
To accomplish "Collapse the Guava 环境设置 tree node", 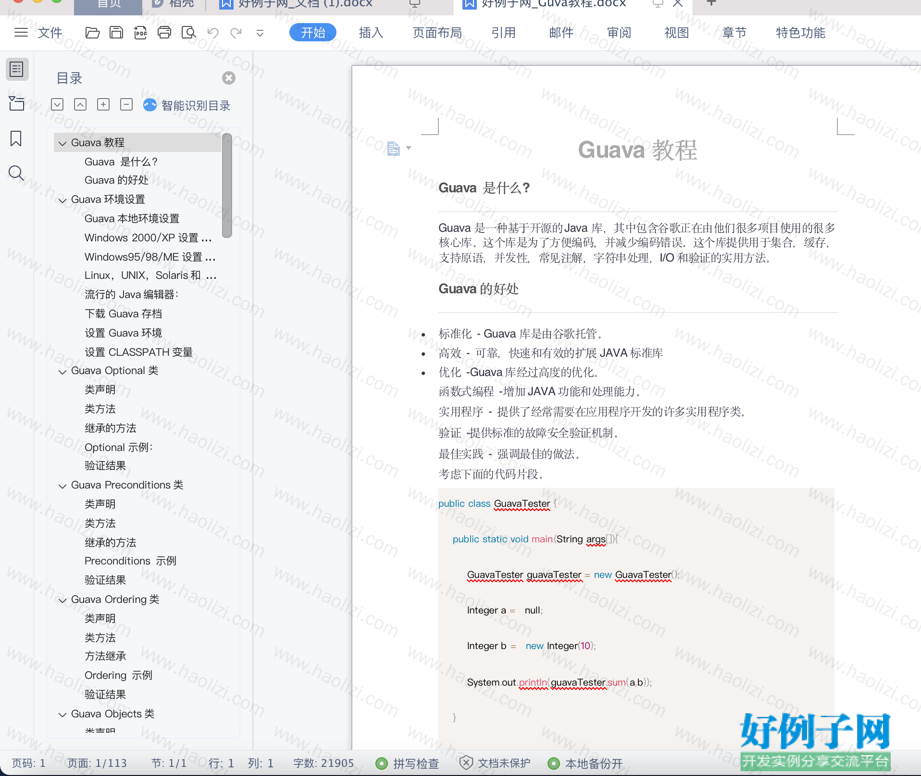I will (62, 200).
